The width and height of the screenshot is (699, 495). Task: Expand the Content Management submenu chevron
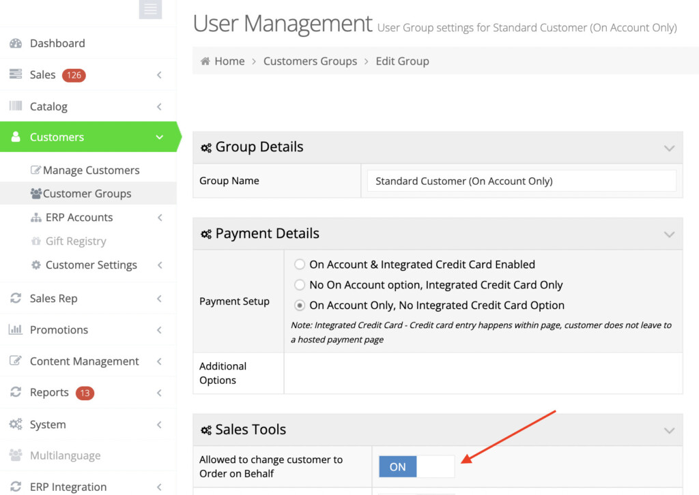click(159, 361)
